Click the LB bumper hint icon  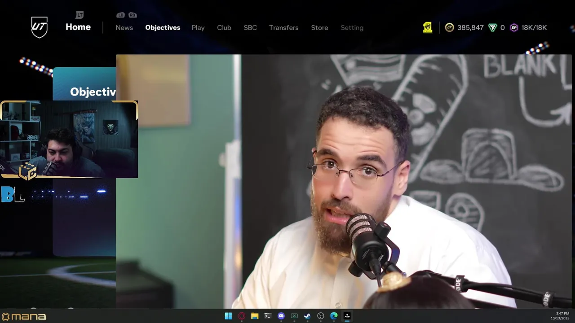coord(120,15)
